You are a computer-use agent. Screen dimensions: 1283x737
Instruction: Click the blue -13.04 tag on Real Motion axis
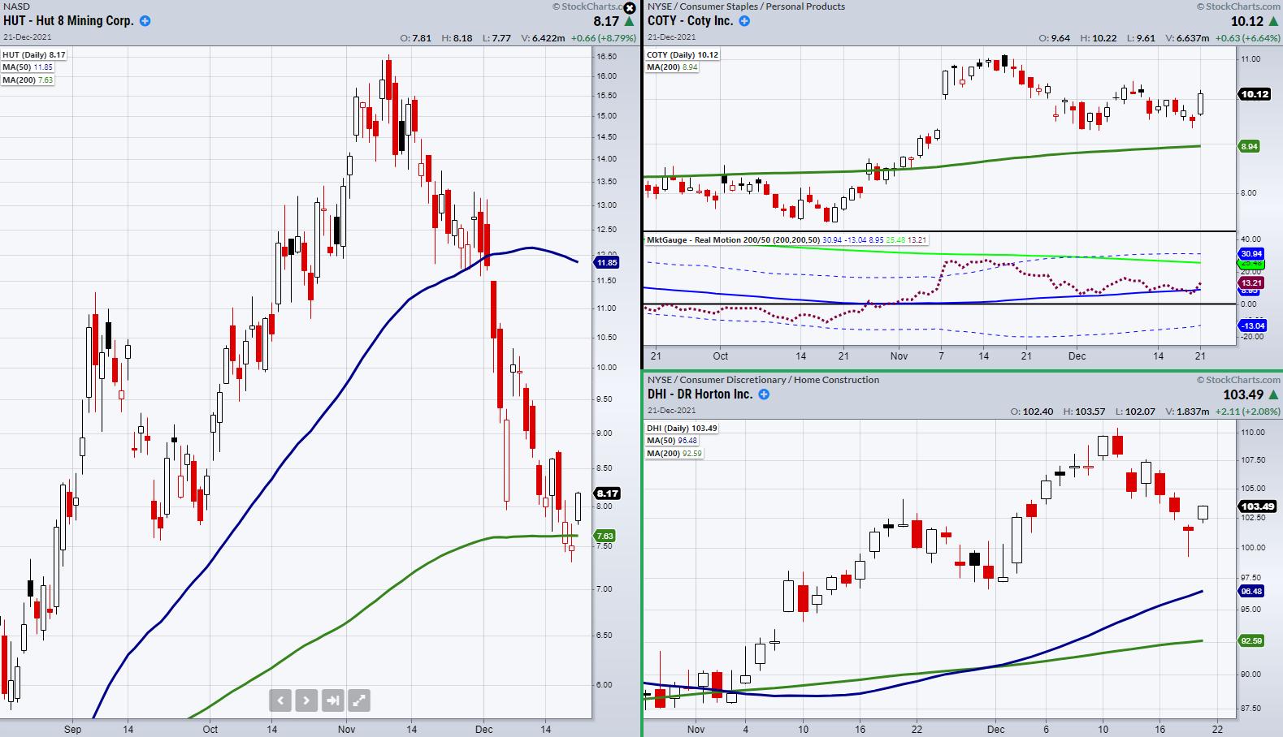click(1252, 326)
